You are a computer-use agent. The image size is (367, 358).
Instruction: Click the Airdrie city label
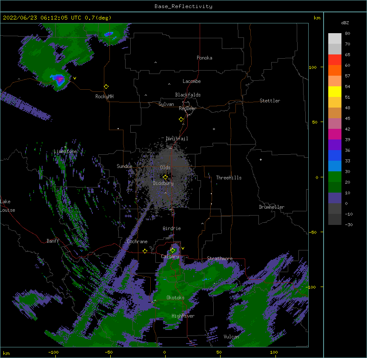[x=172, y=228]
